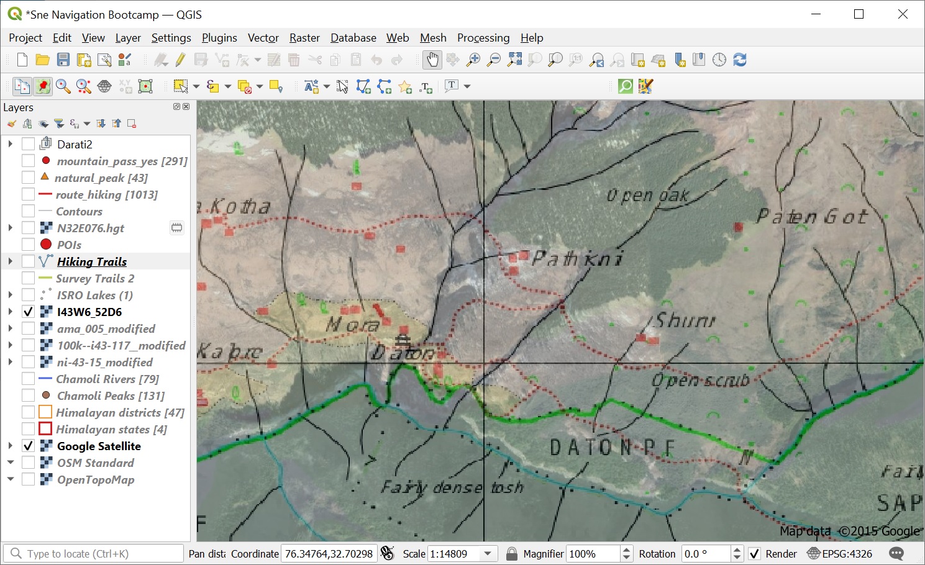Viewport: 925px width, 565px height.
Task: Expand the Darati2 layer group
Action: (10, 144)
